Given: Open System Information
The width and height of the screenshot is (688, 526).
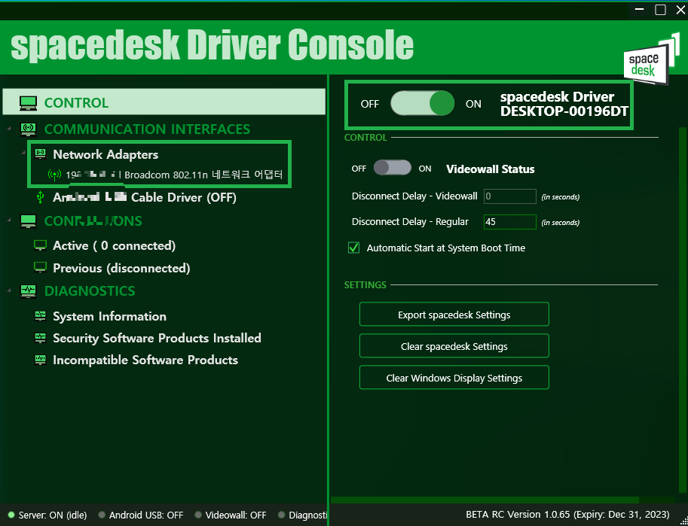Looking at the screenshot, I should (x=109, y=317).
